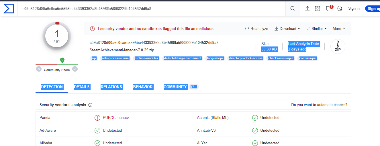Click the Ad-Aware vendor name
Image resolution: width=380 pixels, height=146 pixels.
48,130
